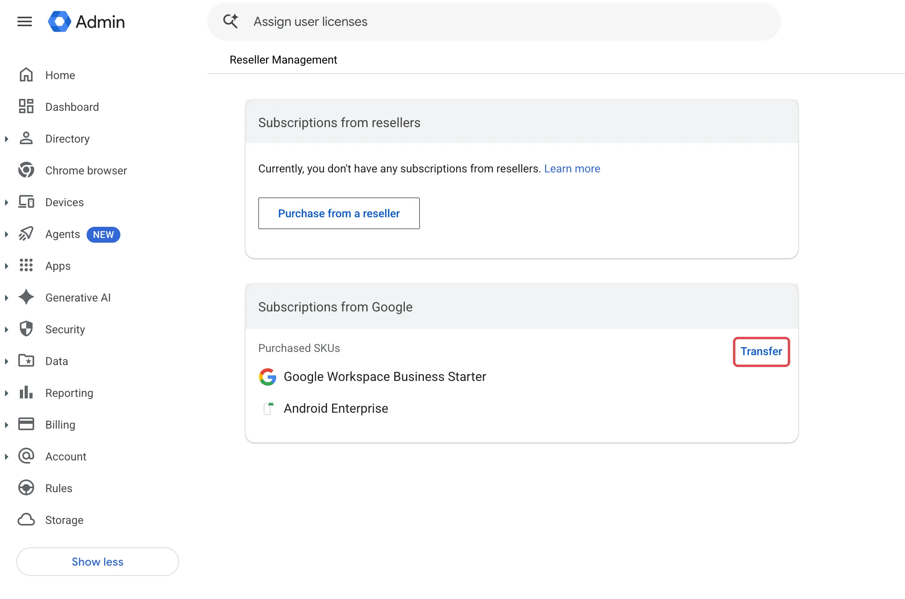Click the Android Enterprise icon
Viewport: 905px width, 599px height.
(x=269, y=408)
